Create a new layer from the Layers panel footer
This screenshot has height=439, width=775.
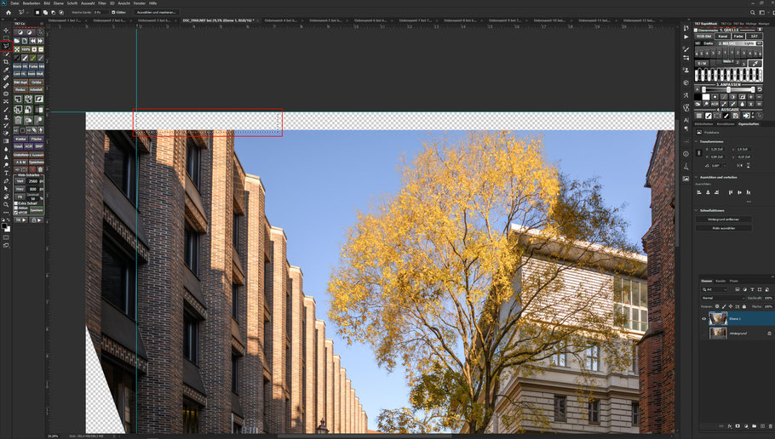pos(762,425)
